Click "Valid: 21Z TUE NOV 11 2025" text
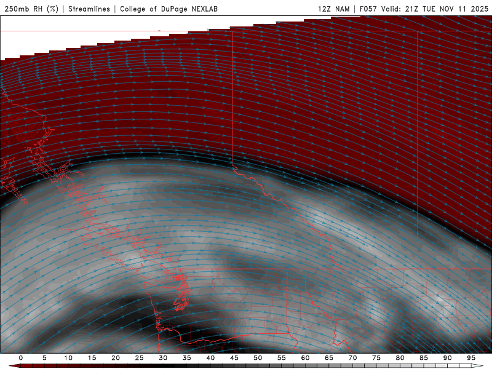The image size is (492, 369). [435, 9]
